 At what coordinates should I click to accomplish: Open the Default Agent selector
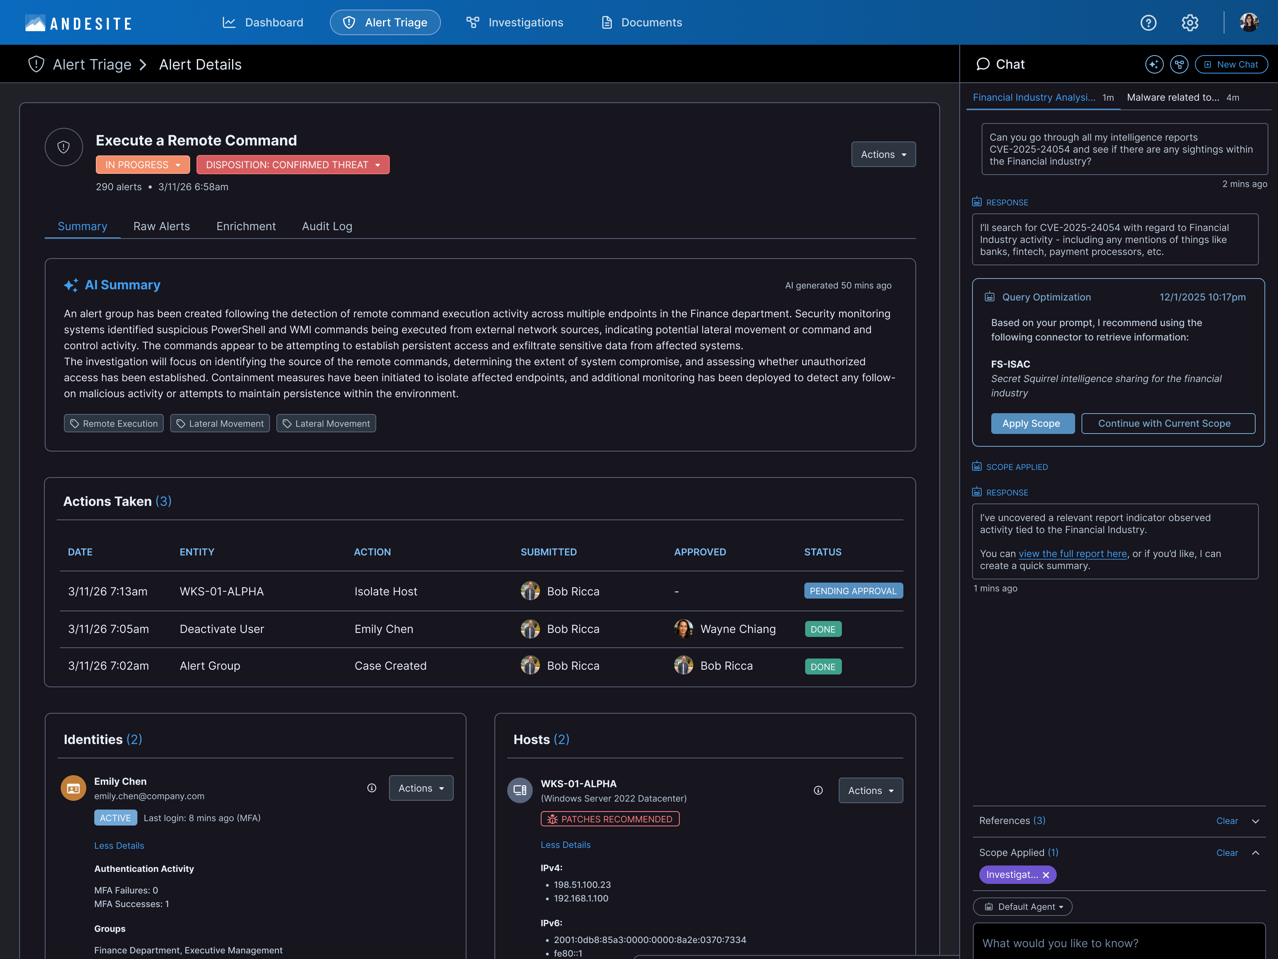1023,906
